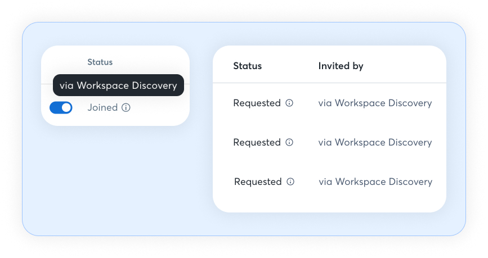Click second row's via Workspace Discovery cell
The width and height of the screenshot is (488, 258).
click(x=375, y=142)
